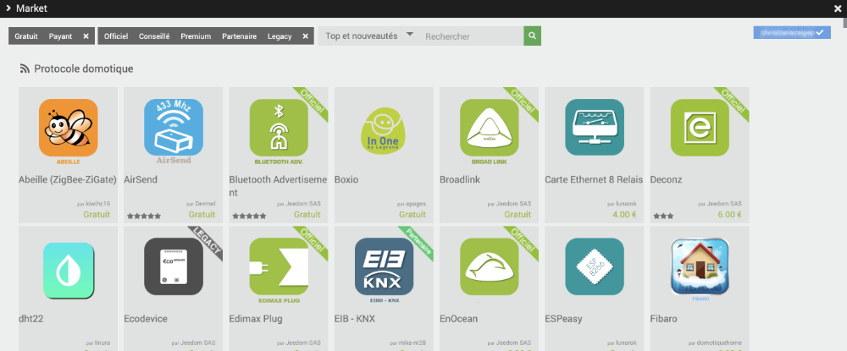Click the vertical scrollbar on the right
Image resolution: width=847 pixels, height=351 pixels.
[844, 23]
